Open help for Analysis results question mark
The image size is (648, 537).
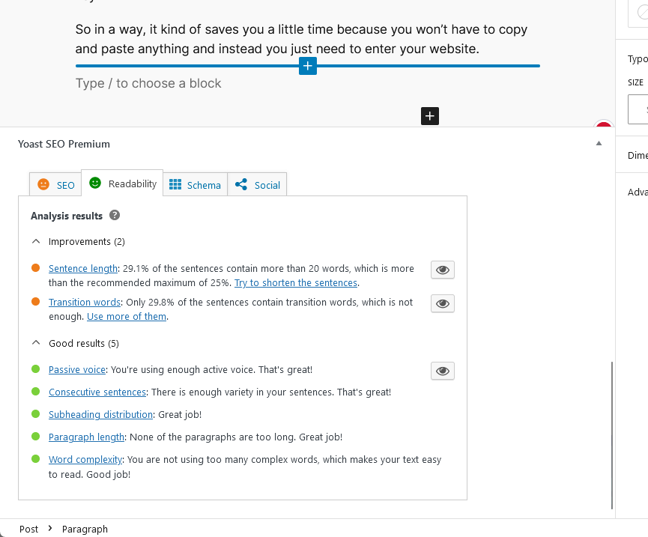tap(115, 215)
